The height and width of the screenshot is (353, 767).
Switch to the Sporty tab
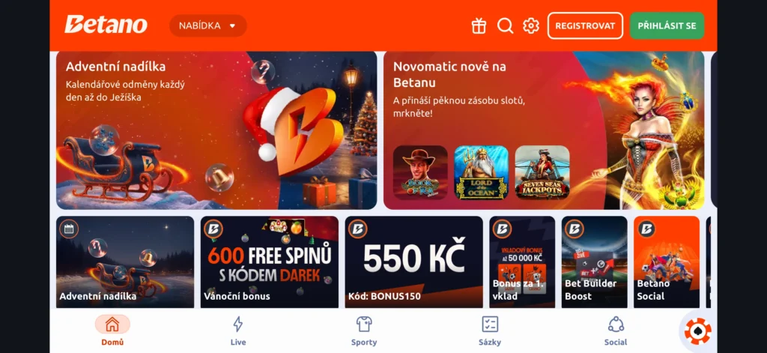(x=364, y=331)
